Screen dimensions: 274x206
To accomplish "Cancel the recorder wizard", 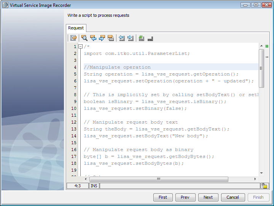I will (x=233, y=198).
